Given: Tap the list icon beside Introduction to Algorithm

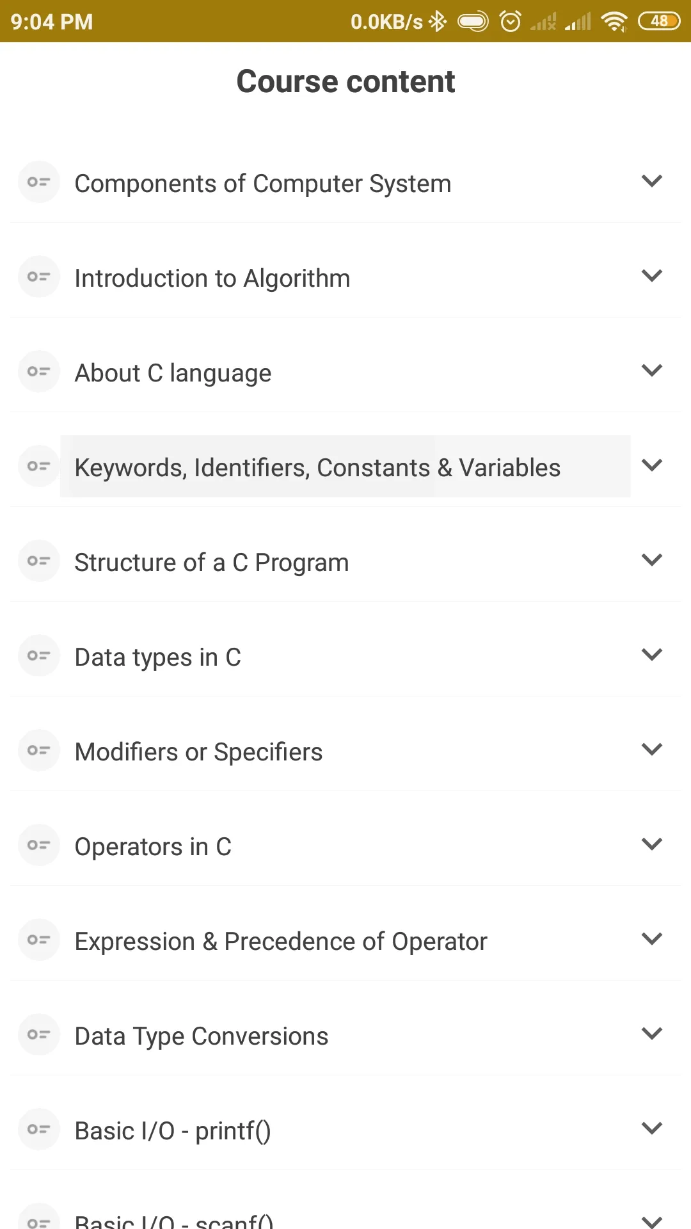Looking at the screenshot, I should coord(38,277).
